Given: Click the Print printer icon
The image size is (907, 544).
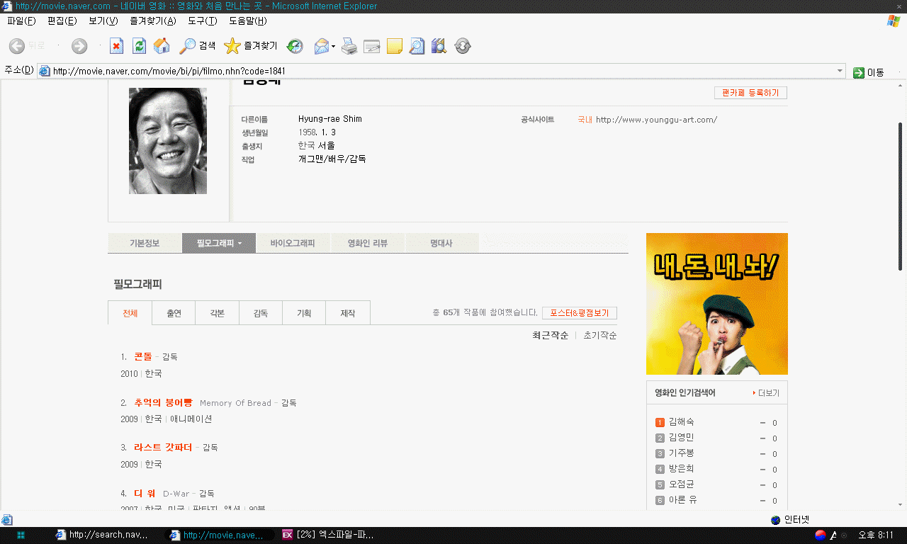Looking at the screenshot, I should (x=349, y=47).
